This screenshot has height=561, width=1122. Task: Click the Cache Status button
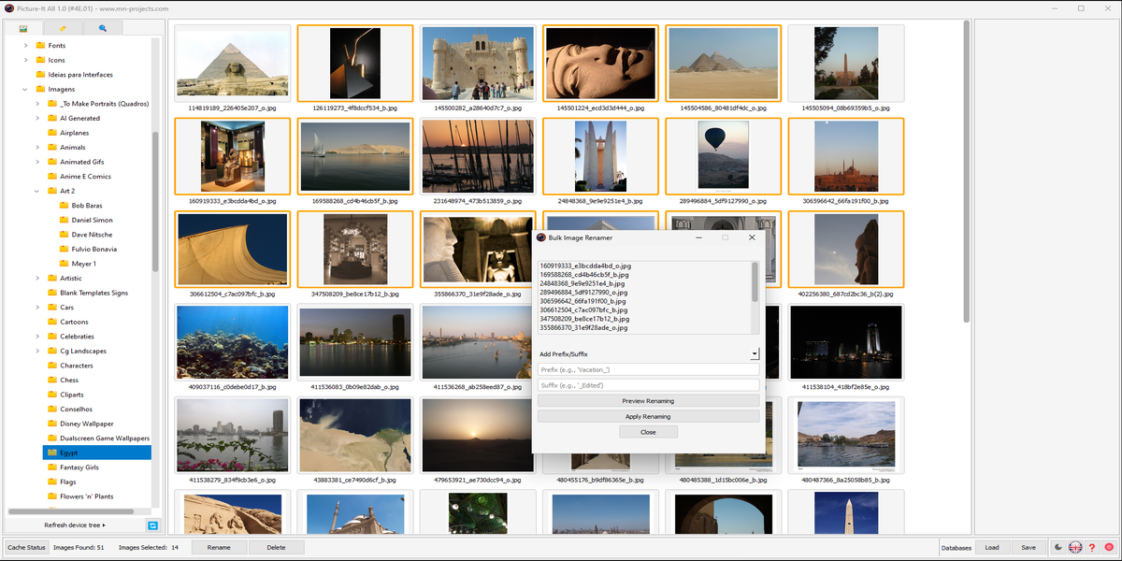click(x=25, y=547)
